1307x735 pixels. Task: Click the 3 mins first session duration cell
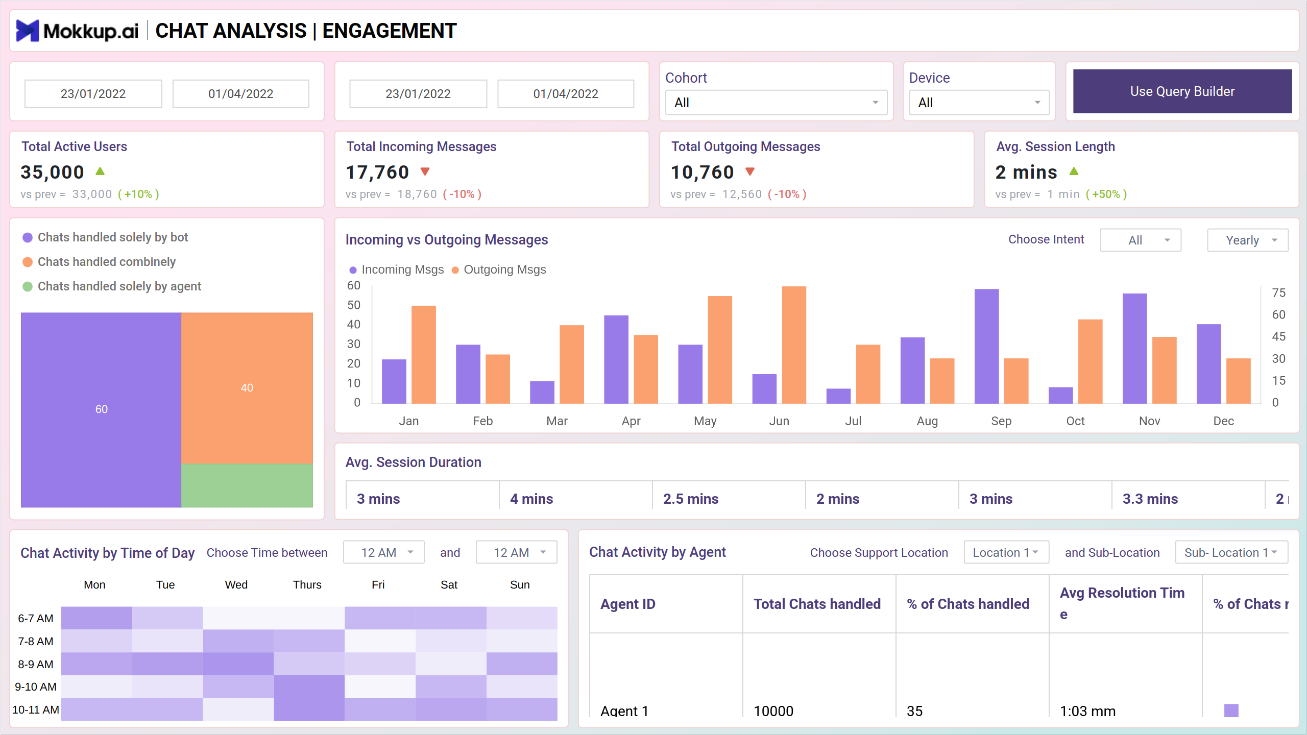(422, 495)
